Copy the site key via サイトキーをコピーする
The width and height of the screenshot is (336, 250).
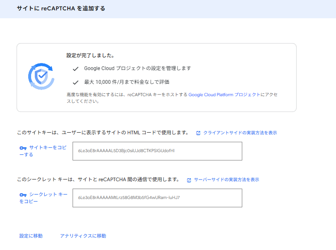(43, 151)
